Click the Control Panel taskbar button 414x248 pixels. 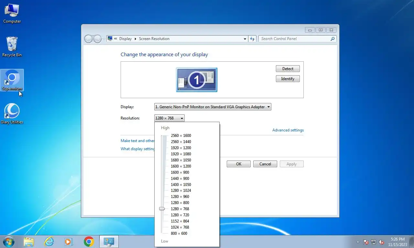(x=109, y=242)
